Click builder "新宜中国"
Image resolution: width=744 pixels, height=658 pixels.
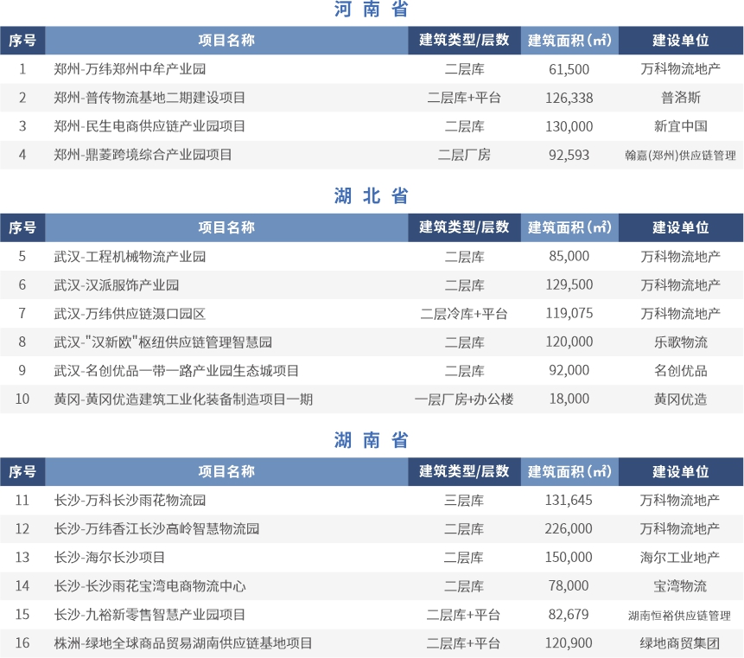(x=680, y=126)
